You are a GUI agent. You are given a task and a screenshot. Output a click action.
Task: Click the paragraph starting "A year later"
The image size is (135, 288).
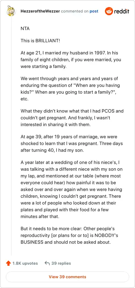(x=72, y=189)
